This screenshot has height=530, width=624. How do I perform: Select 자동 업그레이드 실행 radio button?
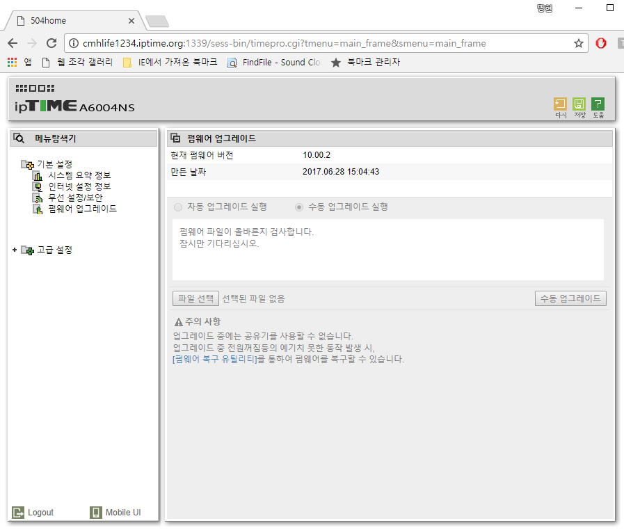[x=178, y=207]
